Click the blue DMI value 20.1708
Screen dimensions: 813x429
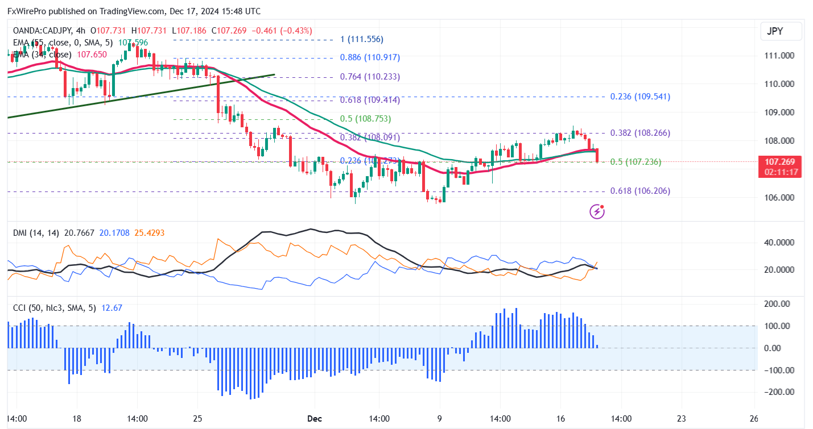(114, 232)
